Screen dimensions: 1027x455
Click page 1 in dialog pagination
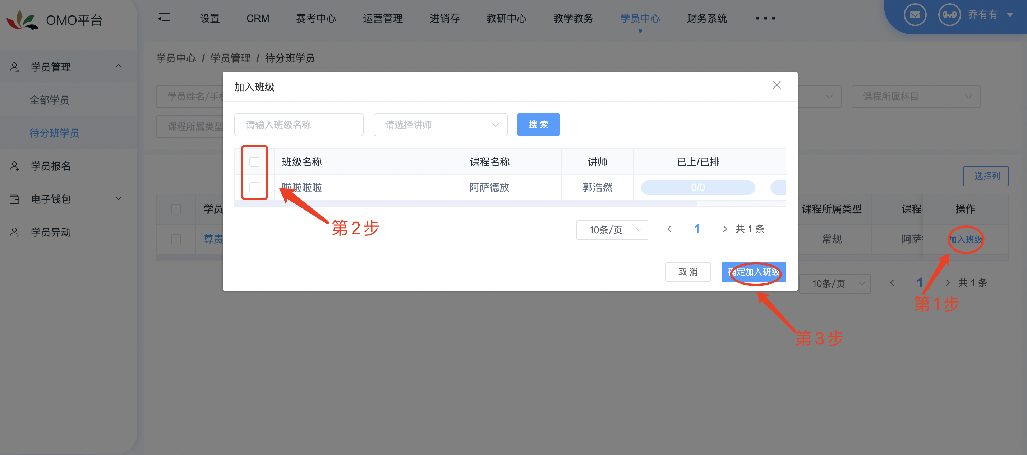696,229
